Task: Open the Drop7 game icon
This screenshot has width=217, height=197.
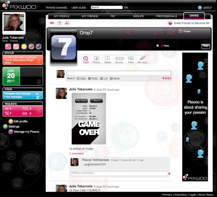Action: click(64, 47)
